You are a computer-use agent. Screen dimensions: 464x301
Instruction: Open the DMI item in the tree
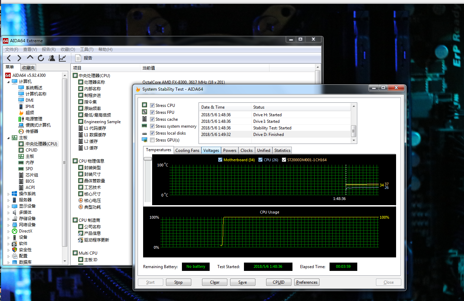tap(29, 100)
